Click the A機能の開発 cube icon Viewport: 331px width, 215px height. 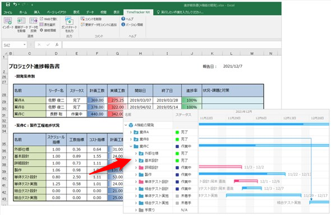[131, 125]
